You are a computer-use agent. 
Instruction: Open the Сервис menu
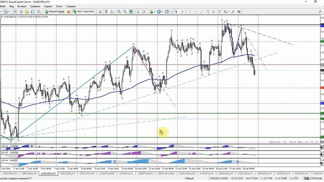pyautogui.click(x=48, y=7)
